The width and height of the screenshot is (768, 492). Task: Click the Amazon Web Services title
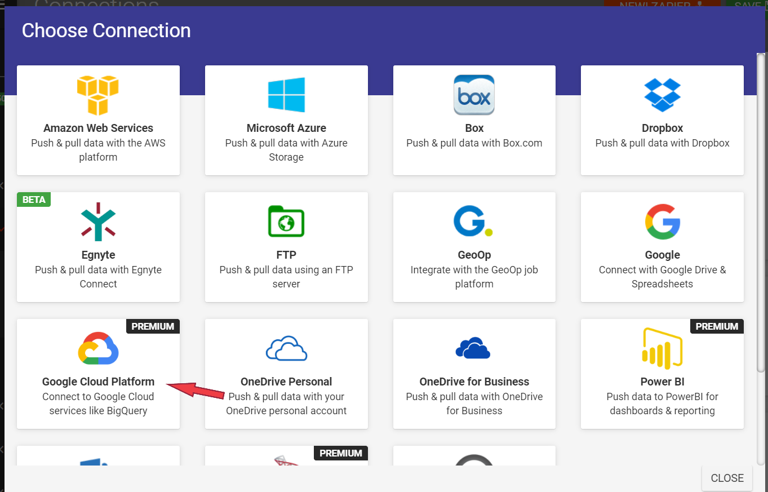tap(98, 128)
